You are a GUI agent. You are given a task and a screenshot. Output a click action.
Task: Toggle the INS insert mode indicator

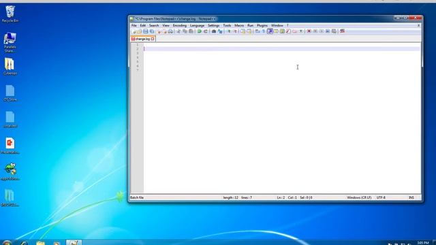pos(411,197)
